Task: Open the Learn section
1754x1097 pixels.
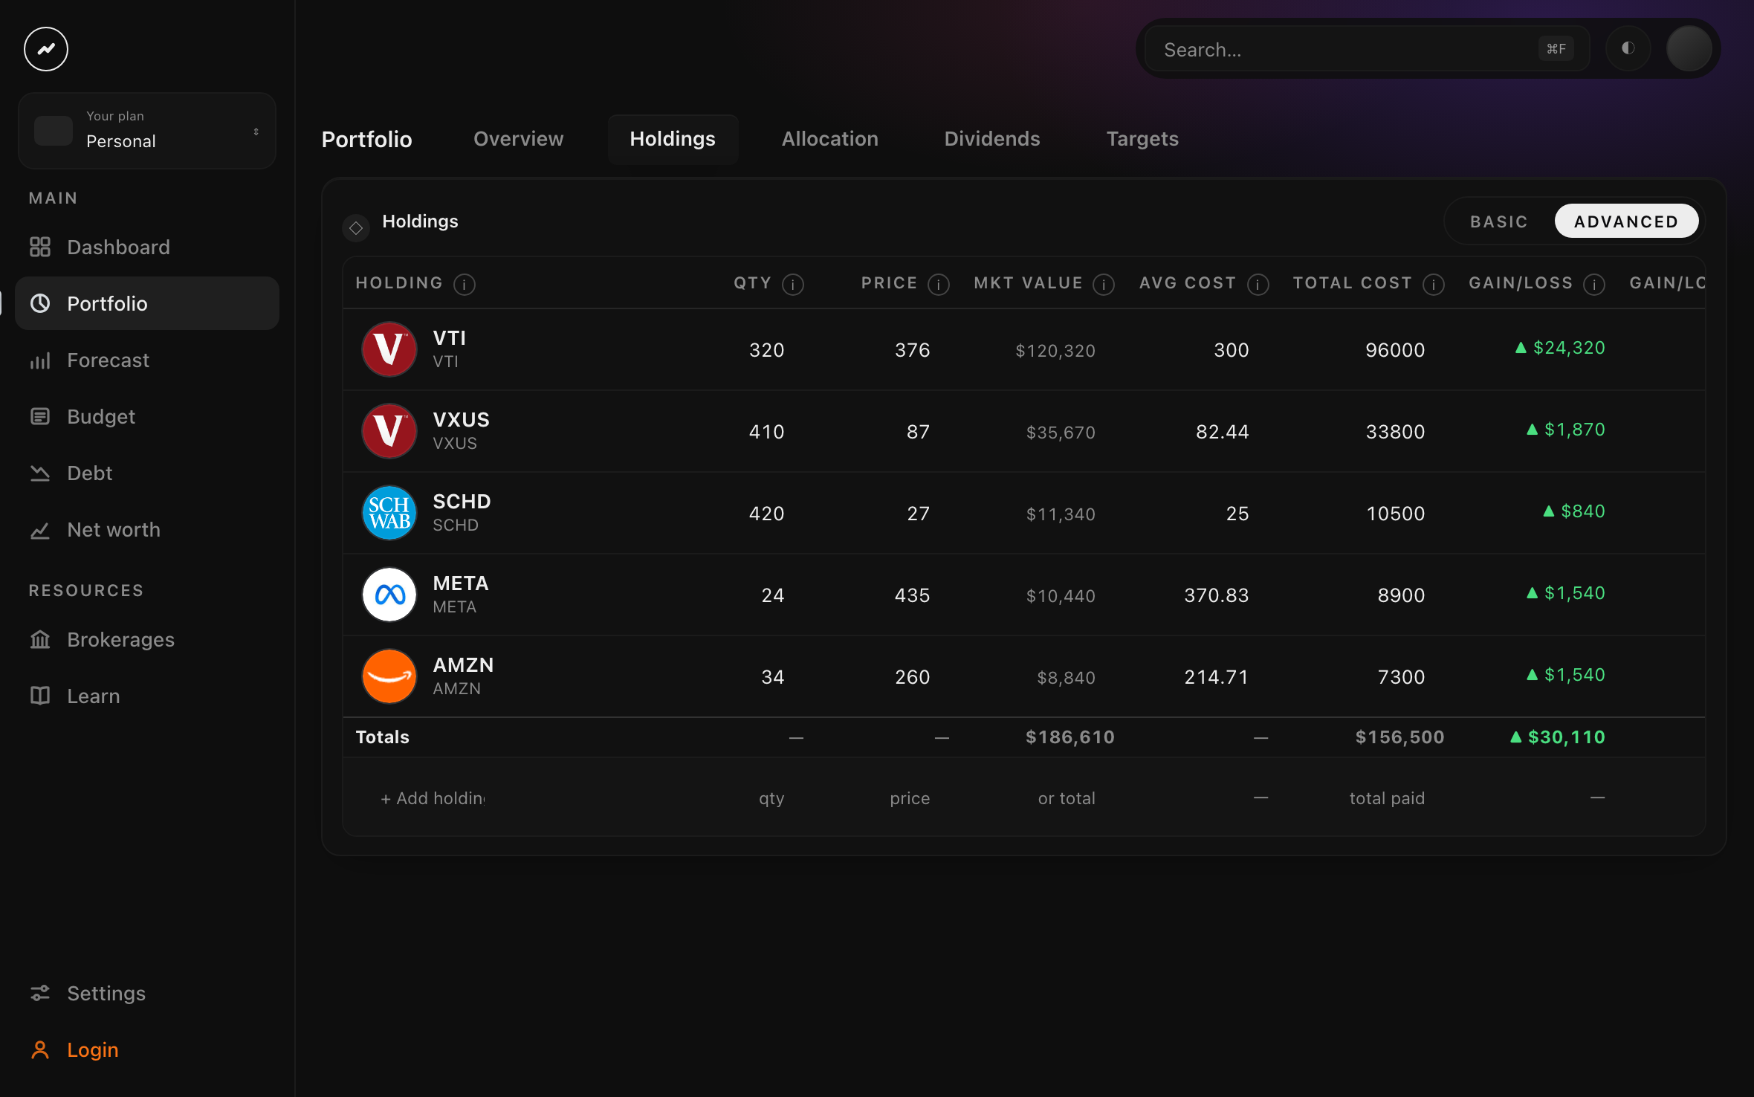Action: 147,696
